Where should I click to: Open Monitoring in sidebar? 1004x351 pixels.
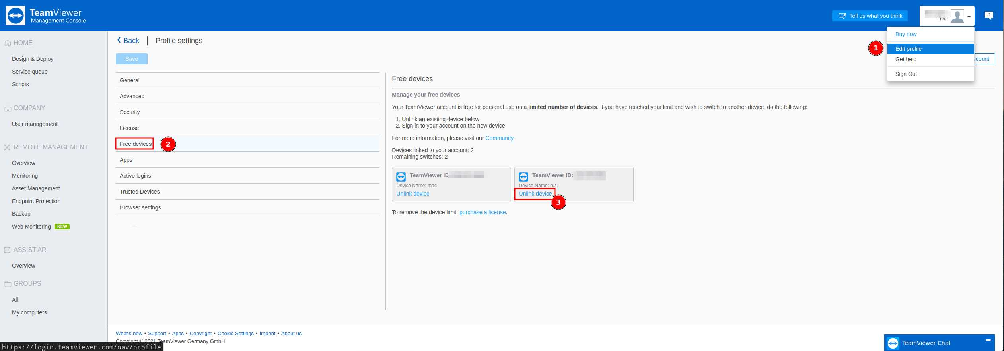pos(25,176)
